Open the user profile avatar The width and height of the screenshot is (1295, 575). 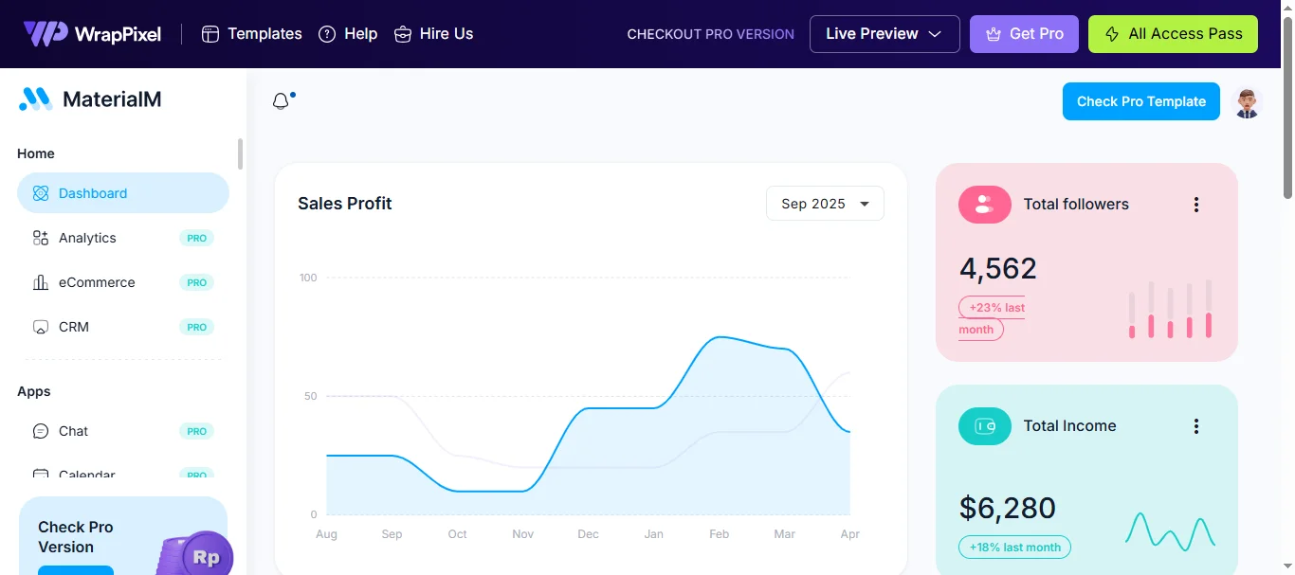pos(1247,102)
